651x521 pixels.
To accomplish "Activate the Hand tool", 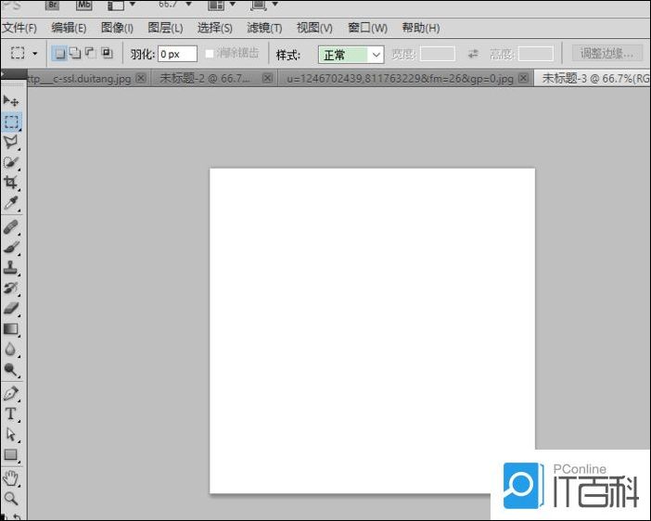I will 11,477.
